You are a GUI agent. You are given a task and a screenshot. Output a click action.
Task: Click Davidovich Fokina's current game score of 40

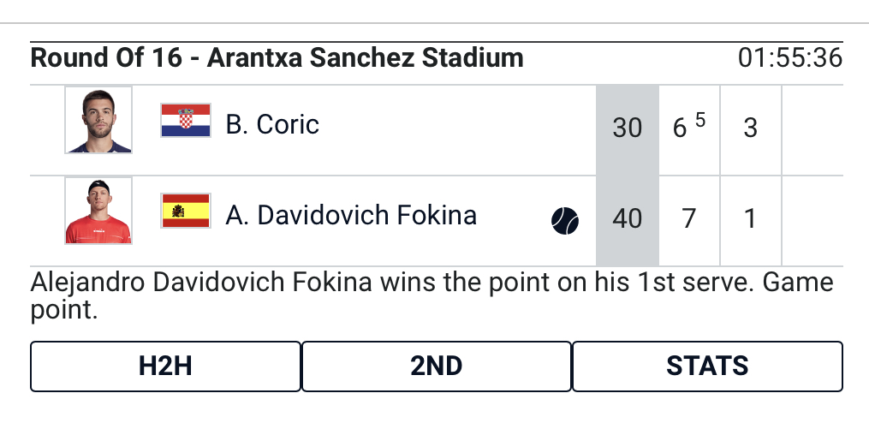[628, 218]
